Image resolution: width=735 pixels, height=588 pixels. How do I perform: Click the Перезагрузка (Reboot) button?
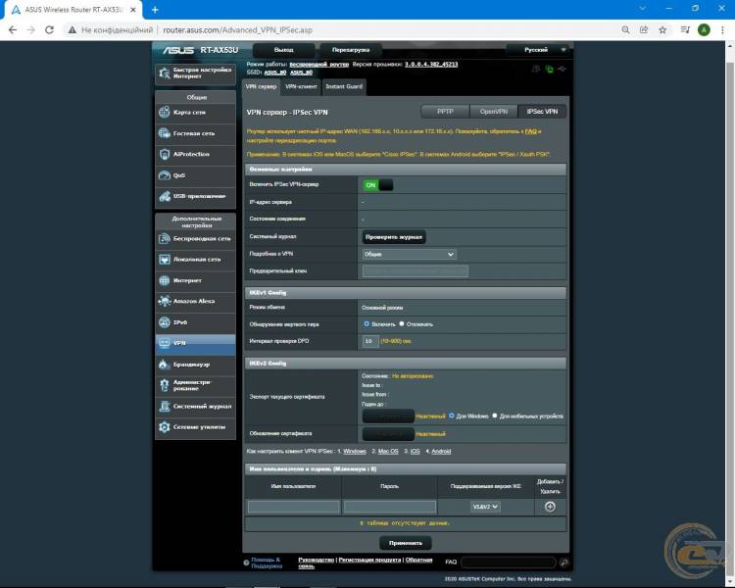point(351,50)
